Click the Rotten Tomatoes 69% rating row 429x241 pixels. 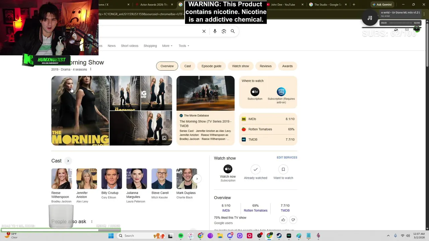click(x=268, y=129)
